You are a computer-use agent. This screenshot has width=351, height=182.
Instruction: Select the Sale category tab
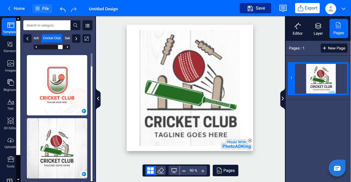tap(67, 38)
